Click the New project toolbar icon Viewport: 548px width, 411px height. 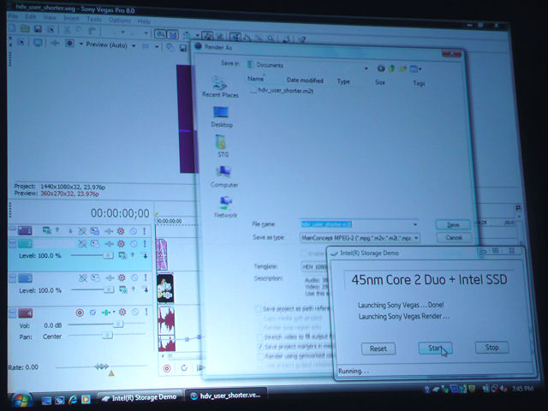[x=11, y=28]
